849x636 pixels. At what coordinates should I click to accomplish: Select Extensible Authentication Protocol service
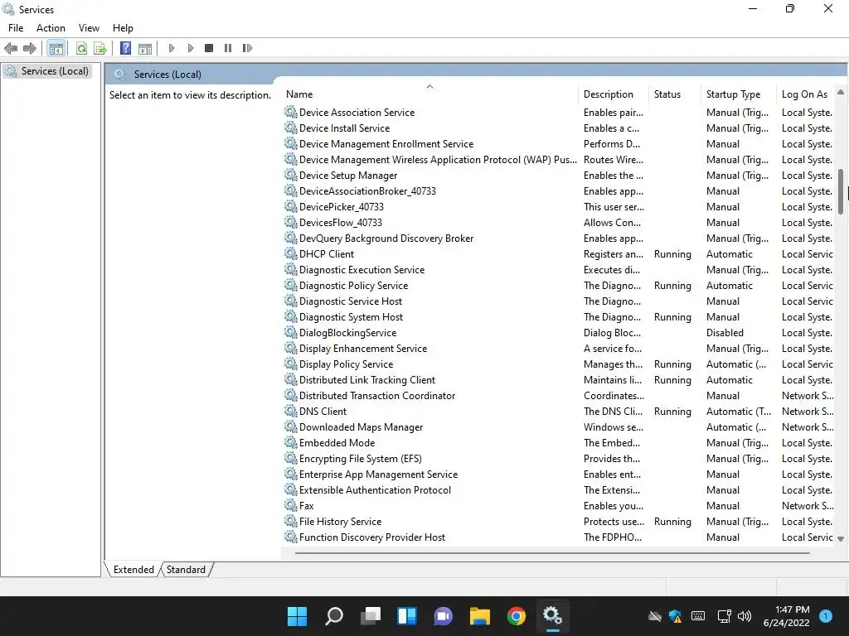tap(559, 490)
